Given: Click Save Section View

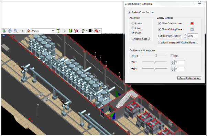Looking at the screenshot, I should pos(189,78).
